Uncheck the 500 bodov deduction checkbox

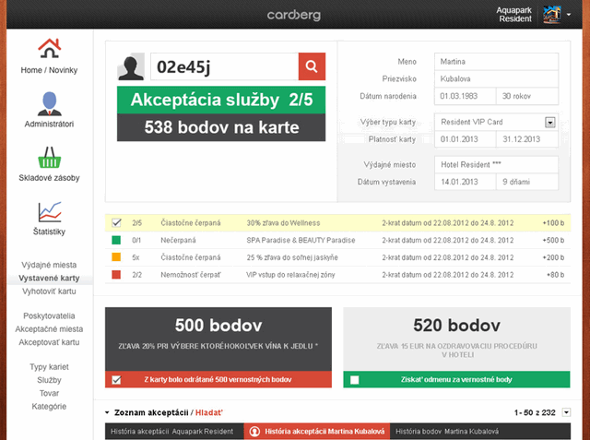[116, 380]
